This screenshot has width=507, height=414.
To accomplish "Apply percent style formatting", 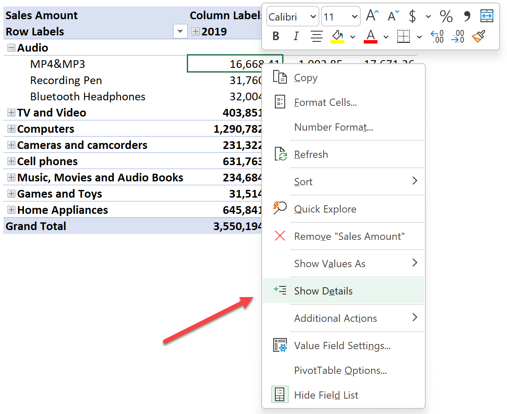I will (446, 16).
